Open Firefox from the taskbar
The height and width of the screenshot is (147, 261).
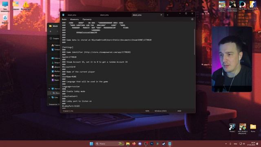coord(134,144)
